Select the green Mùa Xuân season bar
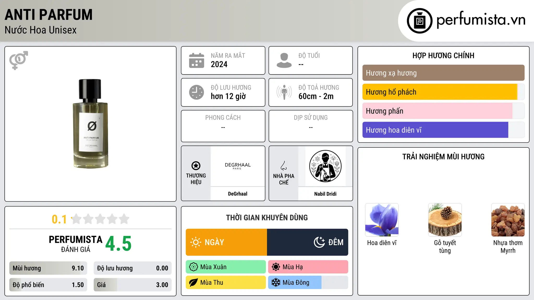 226,267
